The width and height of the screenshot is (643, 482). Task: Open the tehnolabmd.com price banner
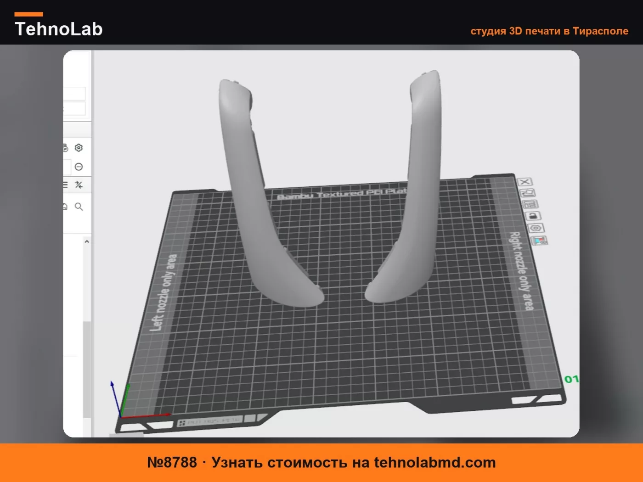(321, 463)
